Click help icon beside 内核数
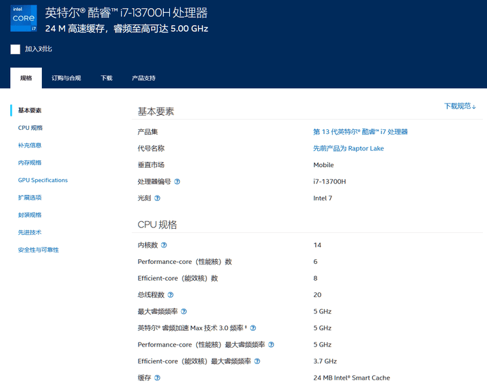 (x=164, y=245)
